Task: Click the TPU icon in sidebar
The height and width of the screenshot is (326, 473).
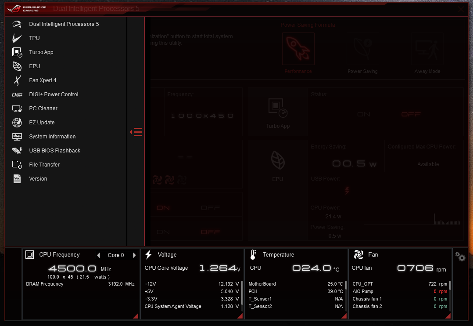Action: (17, 38)
